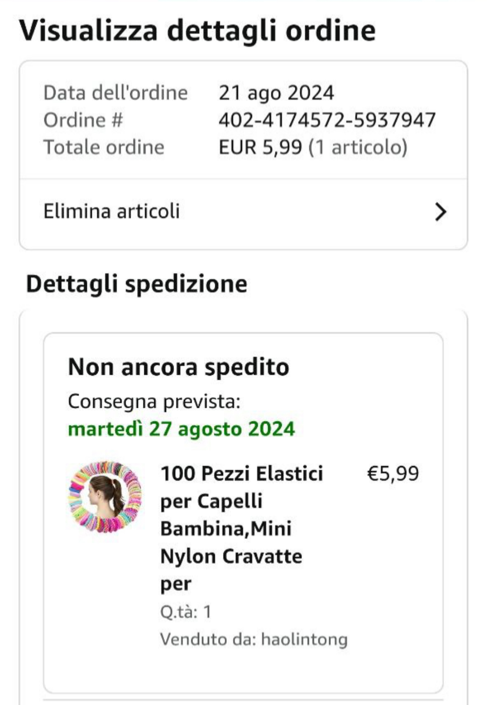Screen dimensions: 487x705
Task: Click the Data dell'ordine label
Action: [116, 93]
